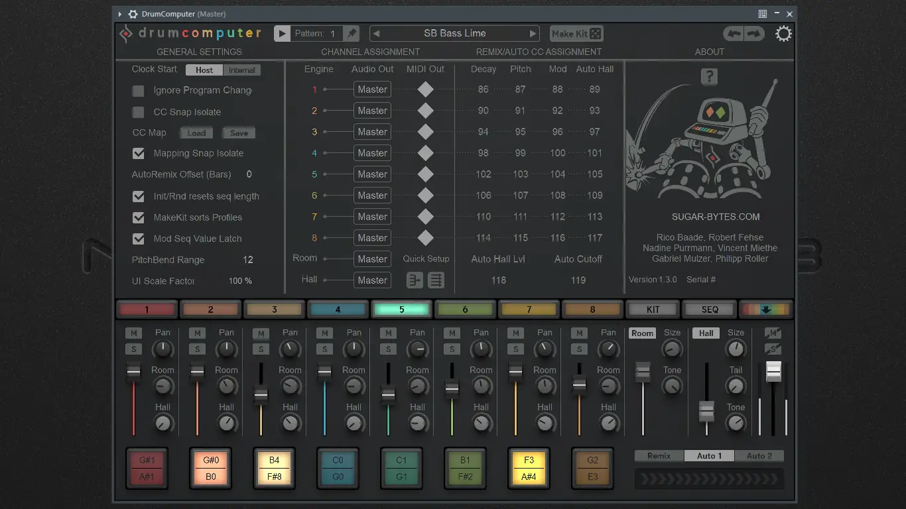Click the redo arrow icon
This screenshot has width=906, height=509.
754,34
